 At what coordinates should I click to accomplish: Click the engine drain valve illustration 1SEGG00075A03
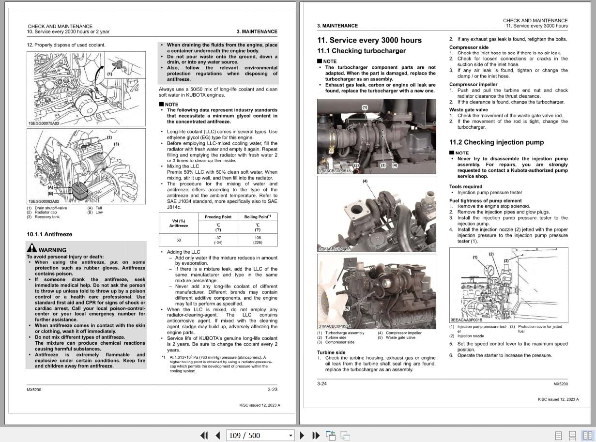(x=86, y=89)
